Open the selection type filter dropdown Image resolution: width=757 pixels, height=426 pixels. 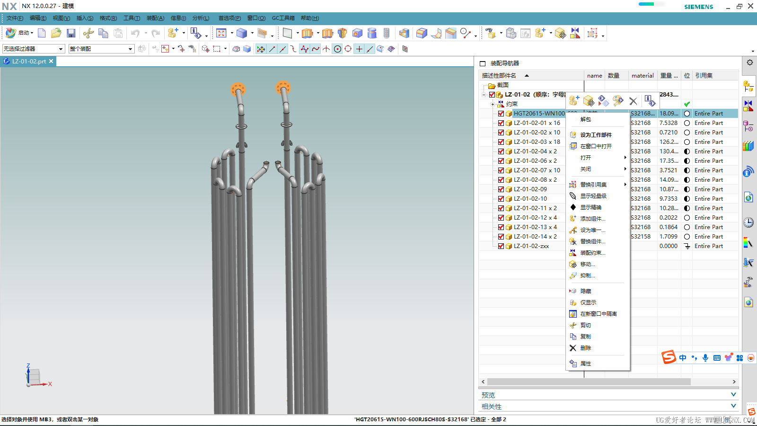33,49
